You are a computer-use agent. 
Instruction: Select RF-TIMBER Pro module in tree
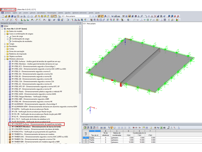[x=33, y=134]
